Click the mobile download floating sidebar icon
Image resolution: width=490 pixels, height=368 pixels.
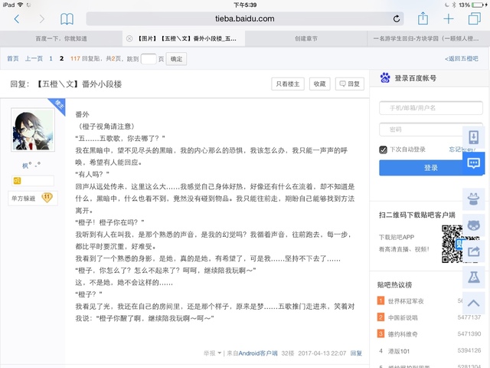click(x=473, y=136)
